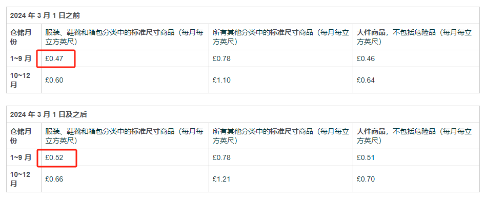
Task: Click £0.78 in second table's 1~9 月 row
Action: click(221, 157)
